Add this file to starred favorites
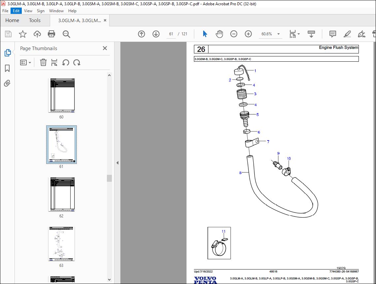 pos(22,34)
